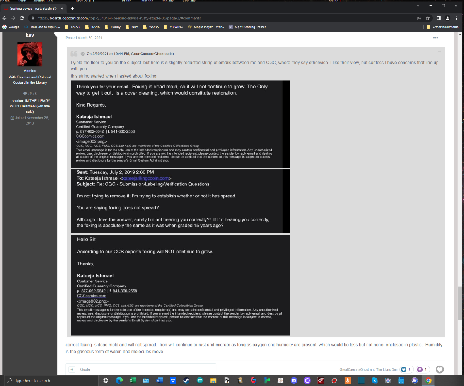Collapse the quoted GreatCaesarsGhost post
The width and height of the screenshot is (464, 386).
82,54
